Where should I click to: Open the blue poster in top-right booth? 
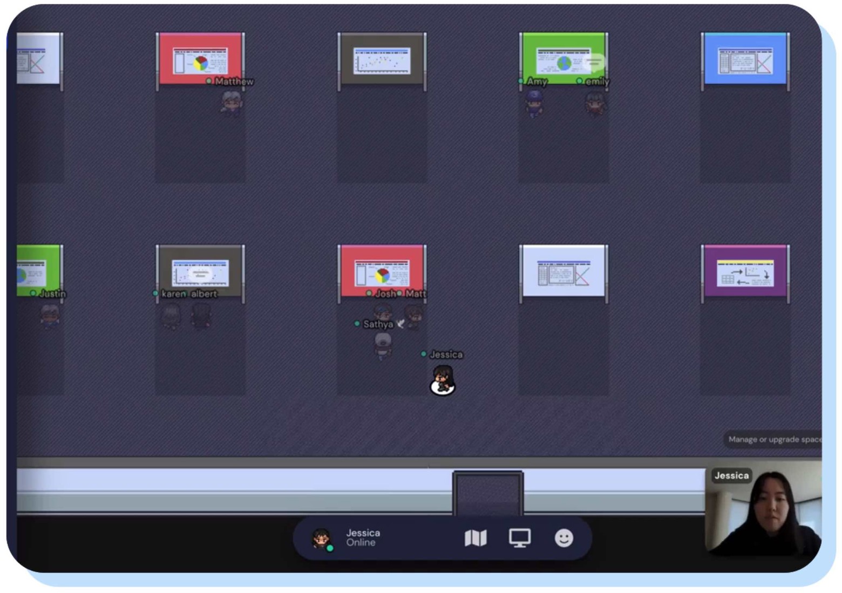point(745,60)
